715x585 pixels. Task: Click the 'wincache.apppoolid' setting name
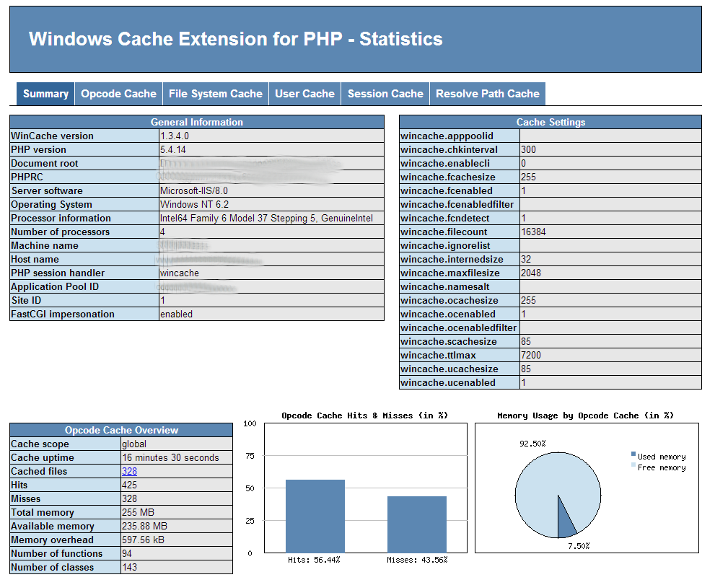(x=447, y=136)
